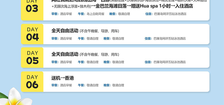Image resolution: width=224 pixels, height=105 pixels.
Task: Click Day 05 全天自由活动 title
Action: coord(65,54)
